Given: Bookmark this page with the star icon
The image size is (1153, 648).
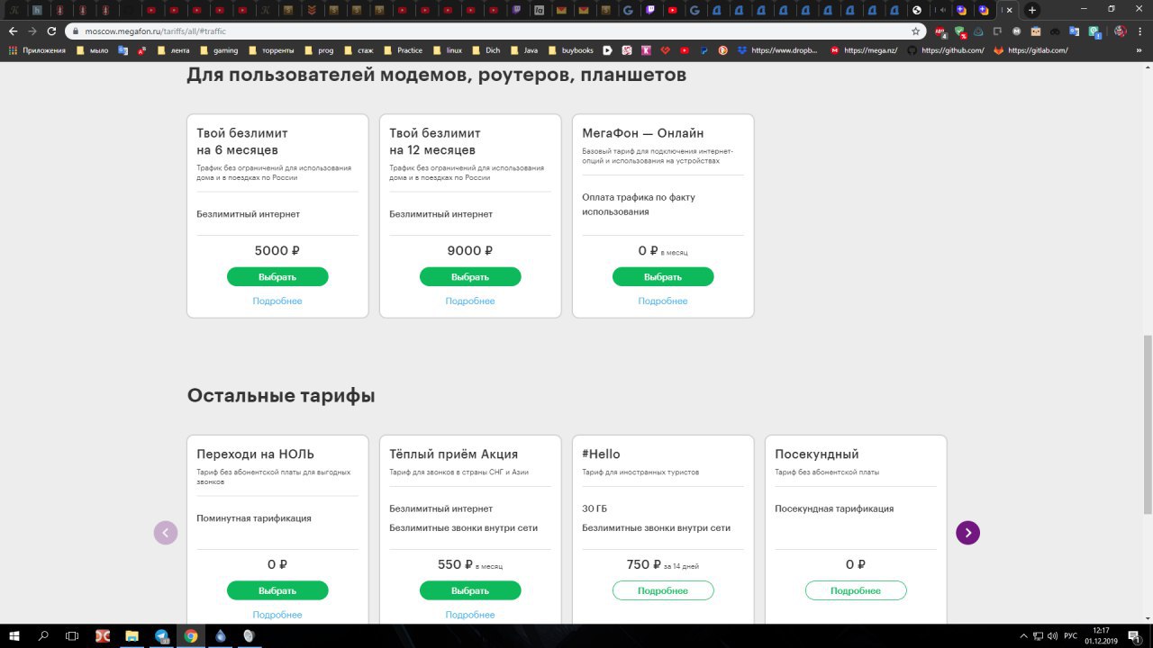Looking at the screenshot, I should [x=916, y=31].
